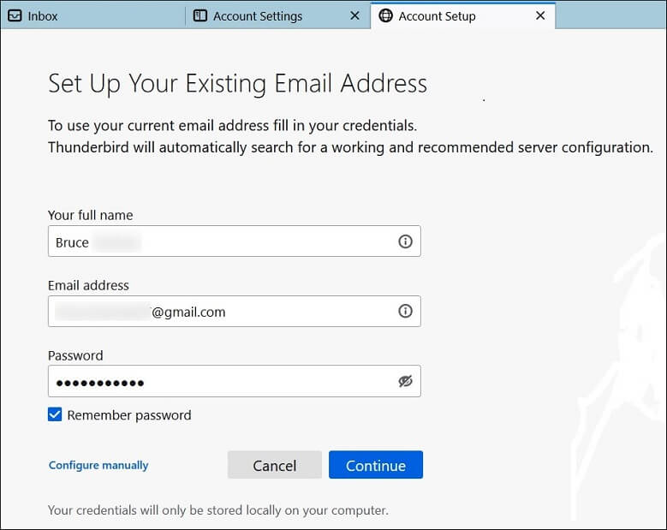Cancel the account setup
667x530 pixels.
[274, 465]
